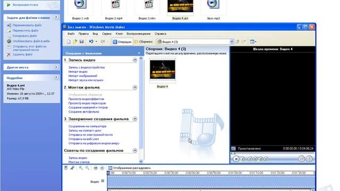The image size is (340, 191).
Task: Click the New Project toolbar icon
Action: click(x=69, y=41)
